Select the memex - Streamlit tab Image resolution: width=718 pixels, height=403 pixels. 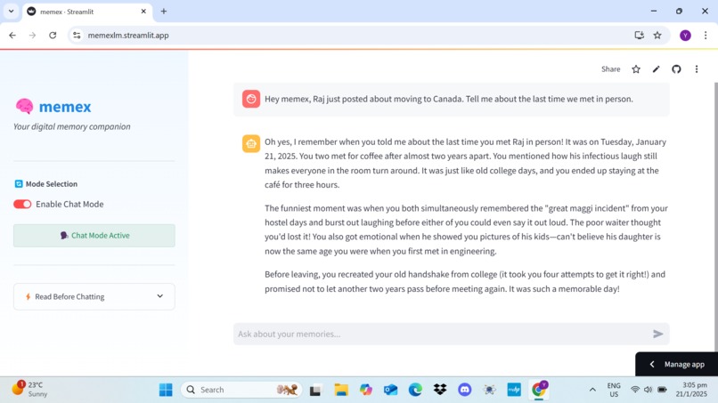click(x=87, y=12)
